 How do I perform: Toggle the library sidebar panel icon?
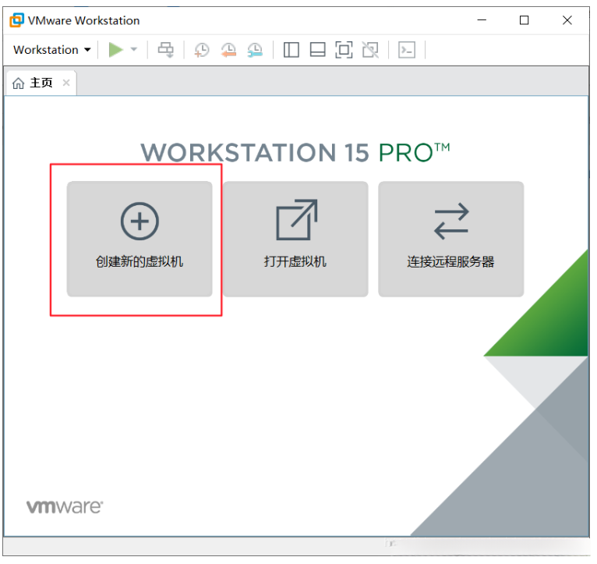pos(291,50)
